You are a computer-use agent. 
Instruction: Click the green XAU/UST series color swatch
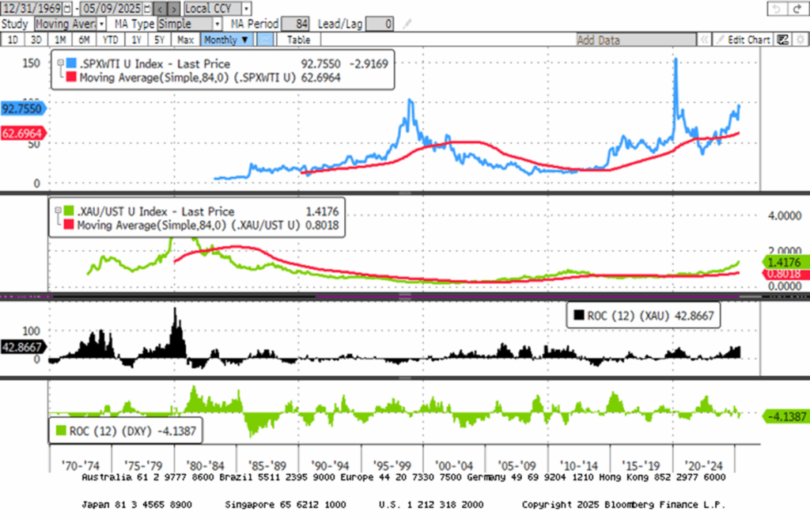click(69, 211)
